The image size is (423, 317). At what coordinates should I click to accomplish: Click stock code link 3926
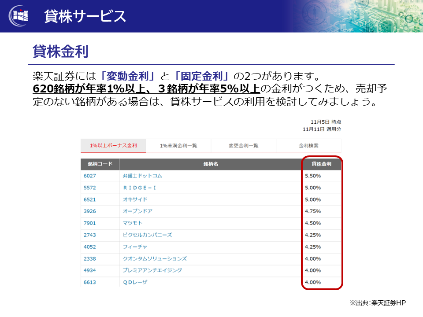[89, 211]
